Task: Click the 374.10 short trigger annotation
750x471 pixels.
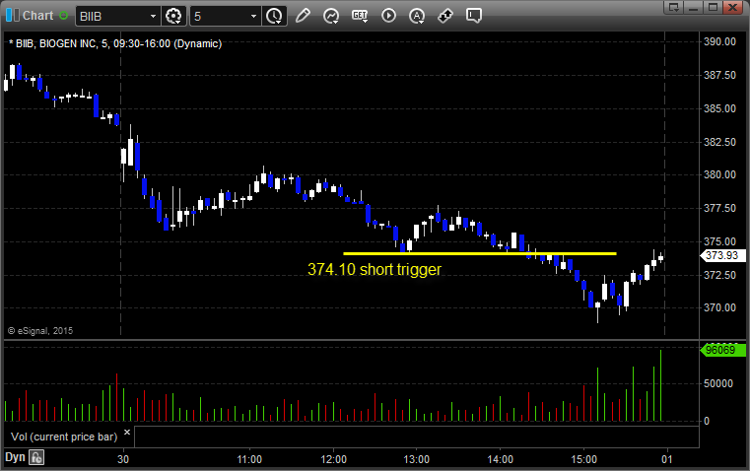Action: 375,269
